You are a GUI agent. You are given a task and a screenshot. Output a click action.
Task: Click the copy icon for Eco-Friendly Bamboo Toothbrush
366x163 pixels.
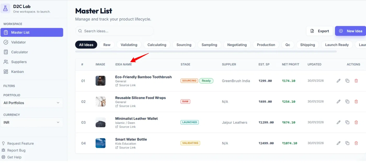347,81
